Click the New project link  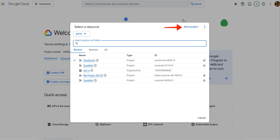[x=191, y=27]
